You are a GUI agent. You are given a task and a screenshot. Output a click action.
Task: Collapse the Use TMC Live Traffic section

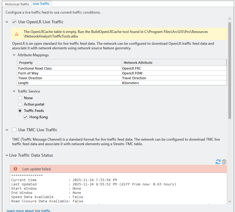click(7, 130)
